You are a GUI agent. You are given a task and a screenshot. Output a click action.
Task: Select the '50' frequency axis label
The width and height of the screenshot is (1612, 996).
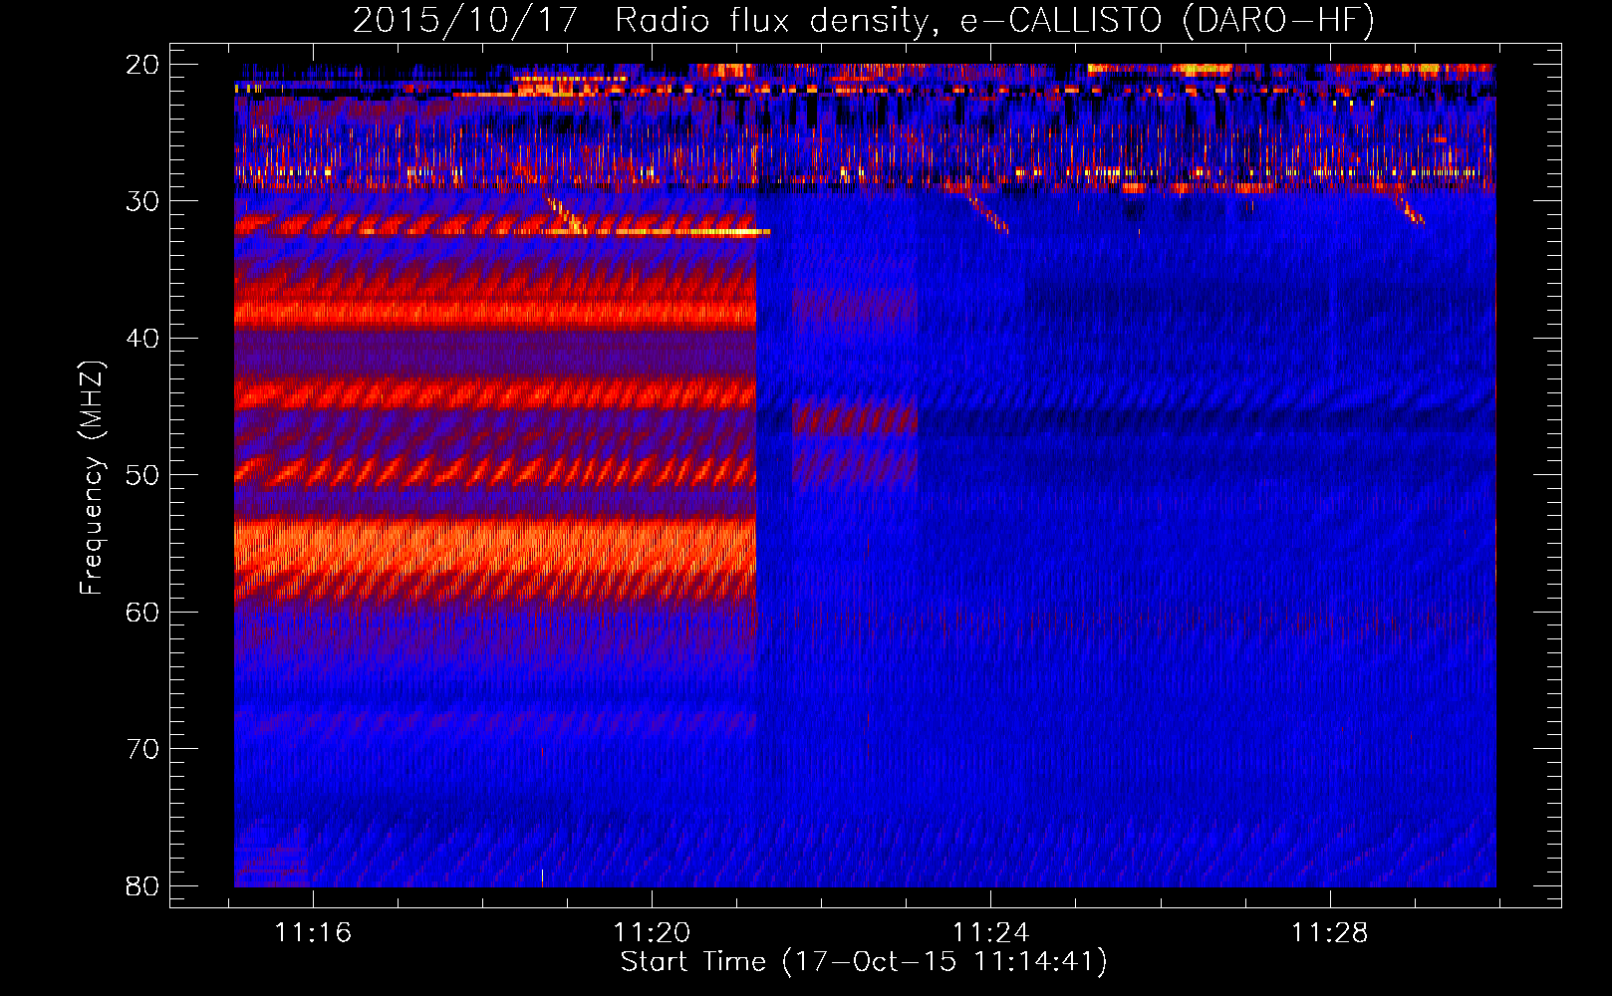142,475
